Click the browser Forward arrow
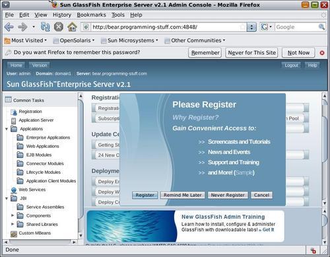Image resolution: width=330 pixels, height=257 pixels. pos(22,27)
